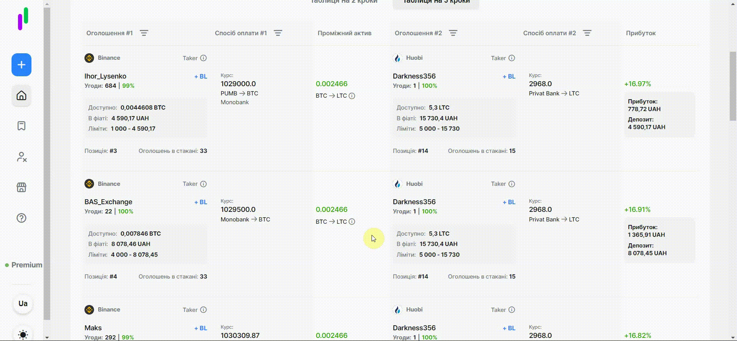Click the blue plus button in sidebar

[x=21, y=65]
